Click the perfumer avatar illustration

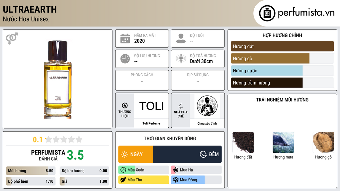click(207, 106)
